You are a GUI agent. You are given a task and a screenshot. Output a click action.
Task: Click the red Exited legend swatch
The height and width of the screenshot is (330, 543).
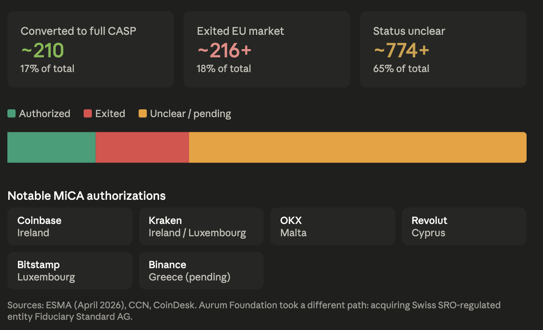(88, 113)
